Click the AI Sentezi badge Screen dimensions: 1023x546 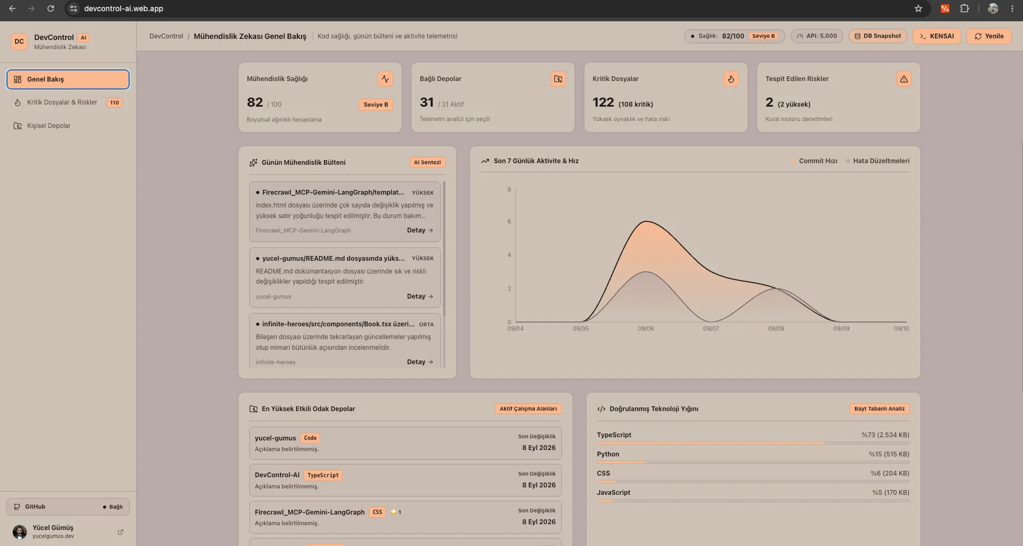pos(427,163)
